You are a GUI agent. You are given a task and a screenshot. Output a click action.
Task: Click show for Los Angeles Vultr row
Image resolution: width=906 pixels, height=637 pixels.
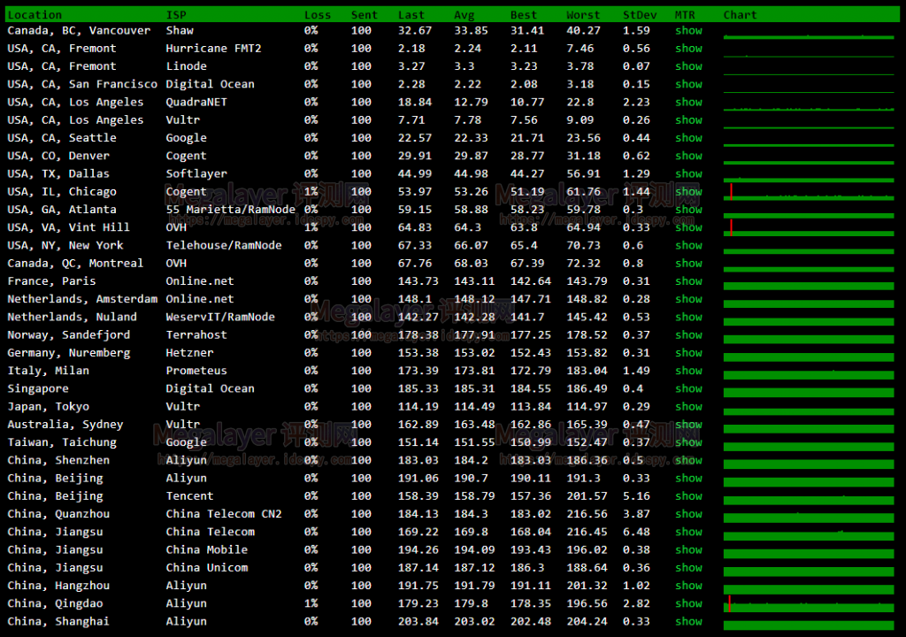click(x=688, y=120)
